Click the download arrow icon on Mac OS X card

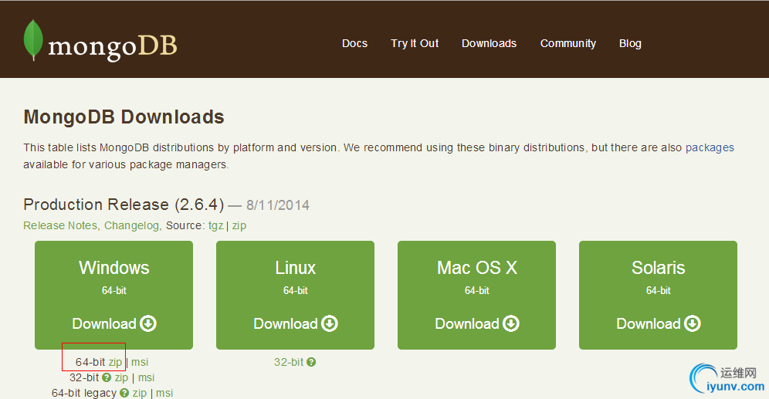(x=511, y=323)
